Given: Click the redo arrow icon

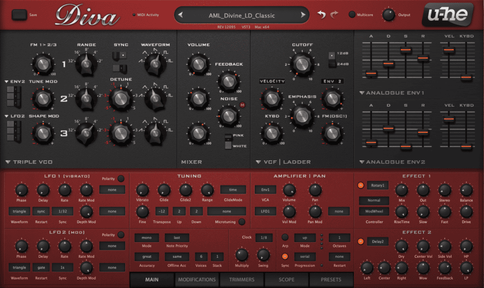Looking at the screenshot, I should [x=334, y=15].
